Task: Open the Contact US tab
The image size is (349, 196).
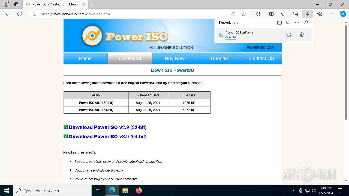Action: coord(262,59)
